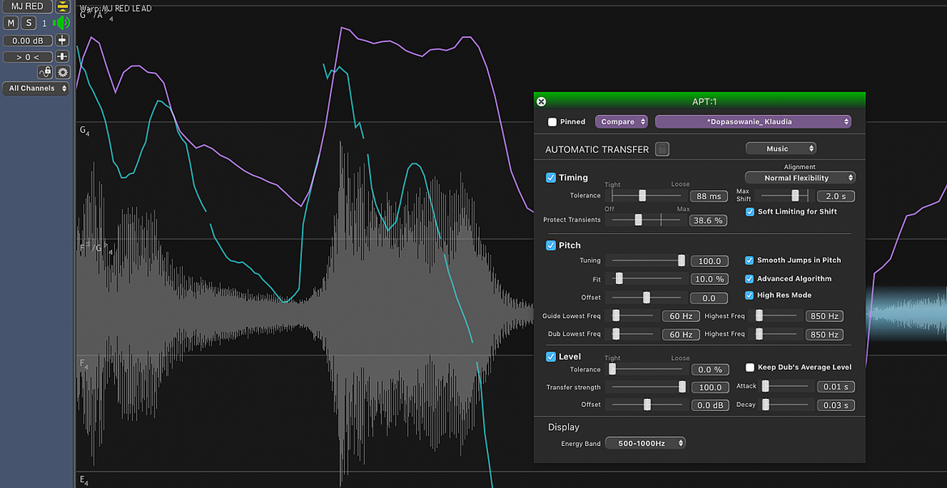Click the yellow track-height collapse icon
This screenshot has width=947, height=488.
tap(62, 6)
